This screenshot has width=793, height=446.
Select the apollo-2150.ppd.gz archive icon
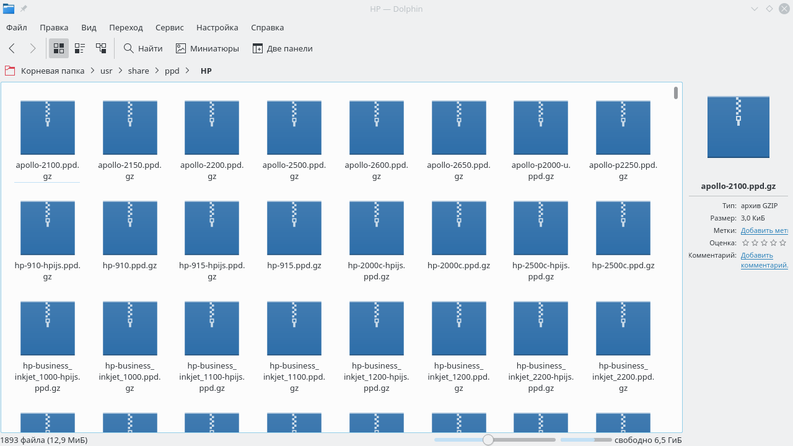pyautogui.click(x=130, y=127)
